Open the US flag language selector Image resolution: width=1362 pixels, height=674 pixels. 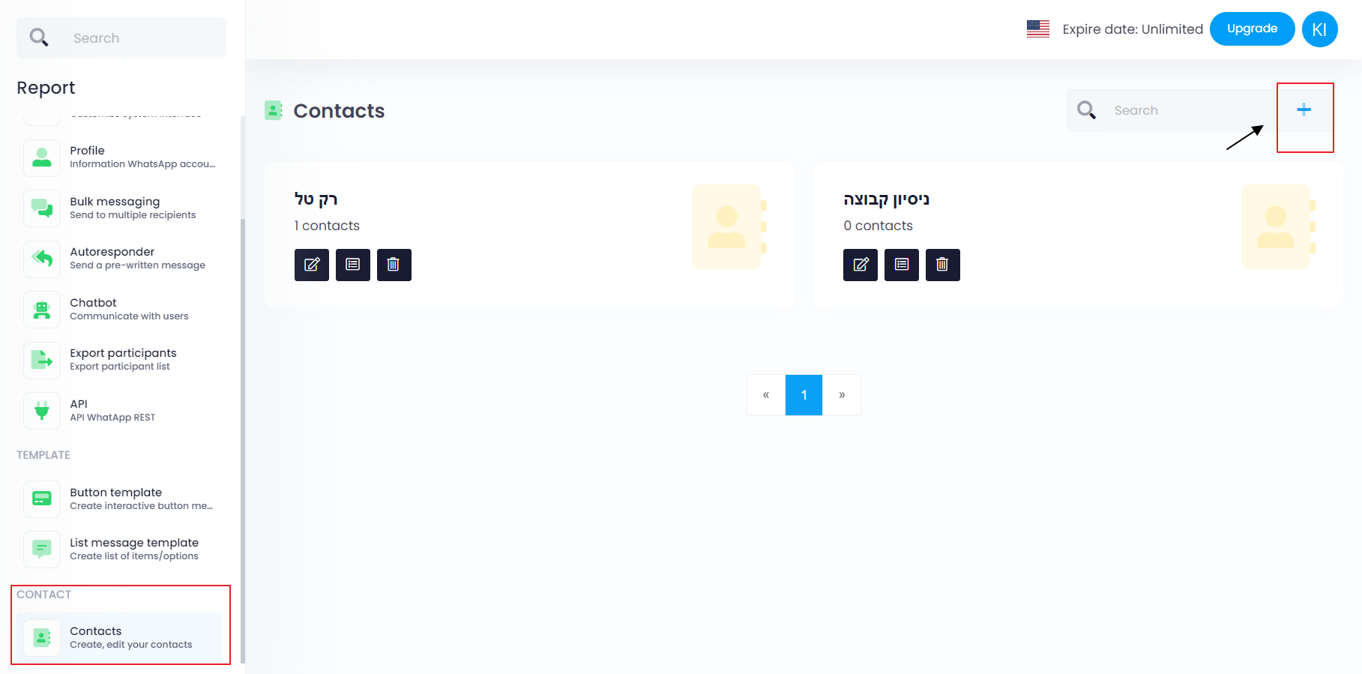(x=1038, y=29)
